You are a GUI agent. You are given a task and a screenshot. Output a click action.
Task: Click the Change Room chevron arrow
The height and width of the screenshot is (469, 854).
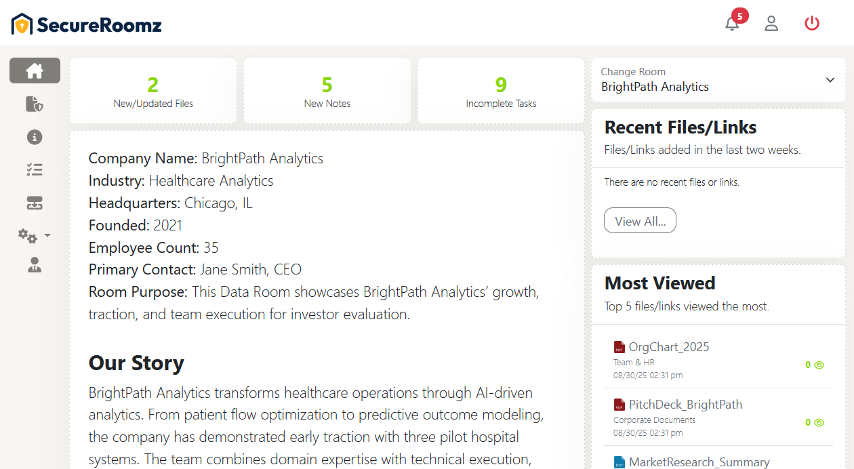[x=830, y=80]
